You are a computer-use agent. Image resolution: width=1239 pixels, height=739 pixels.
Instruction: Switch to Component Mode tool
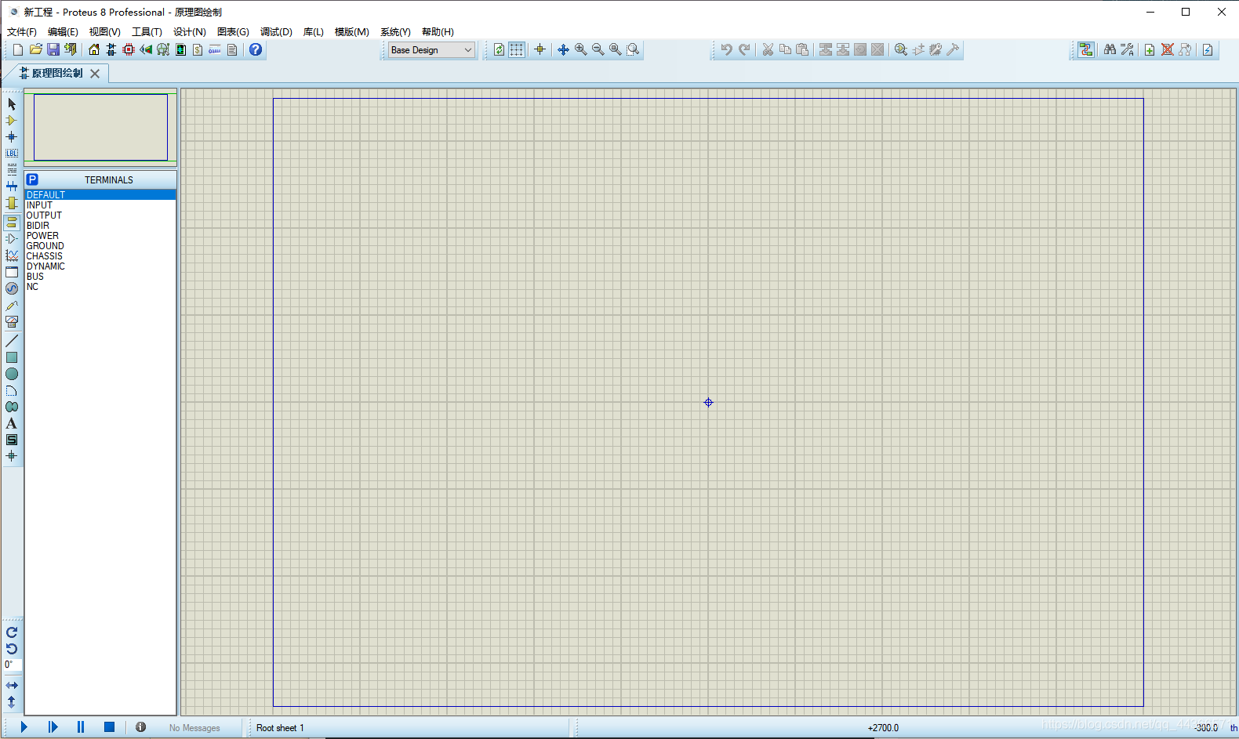click(x=12, y=121)
